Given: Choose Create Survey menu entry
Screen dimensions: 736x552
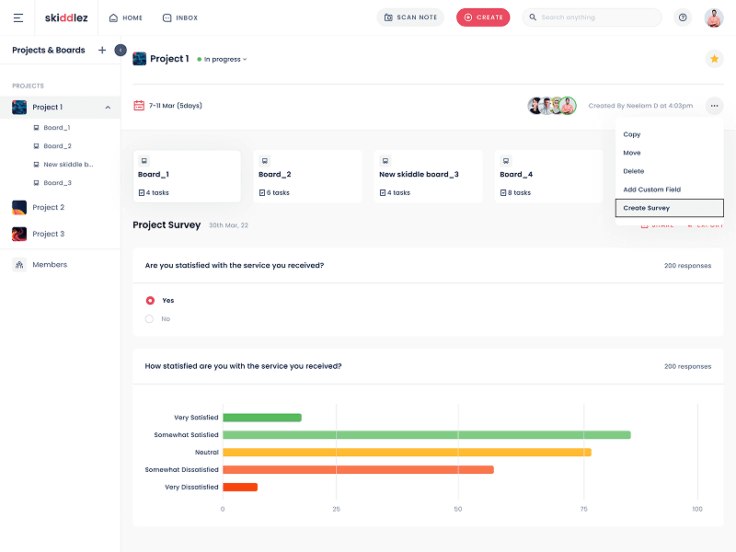Looking at the screenshot, I should pos(670,208).
